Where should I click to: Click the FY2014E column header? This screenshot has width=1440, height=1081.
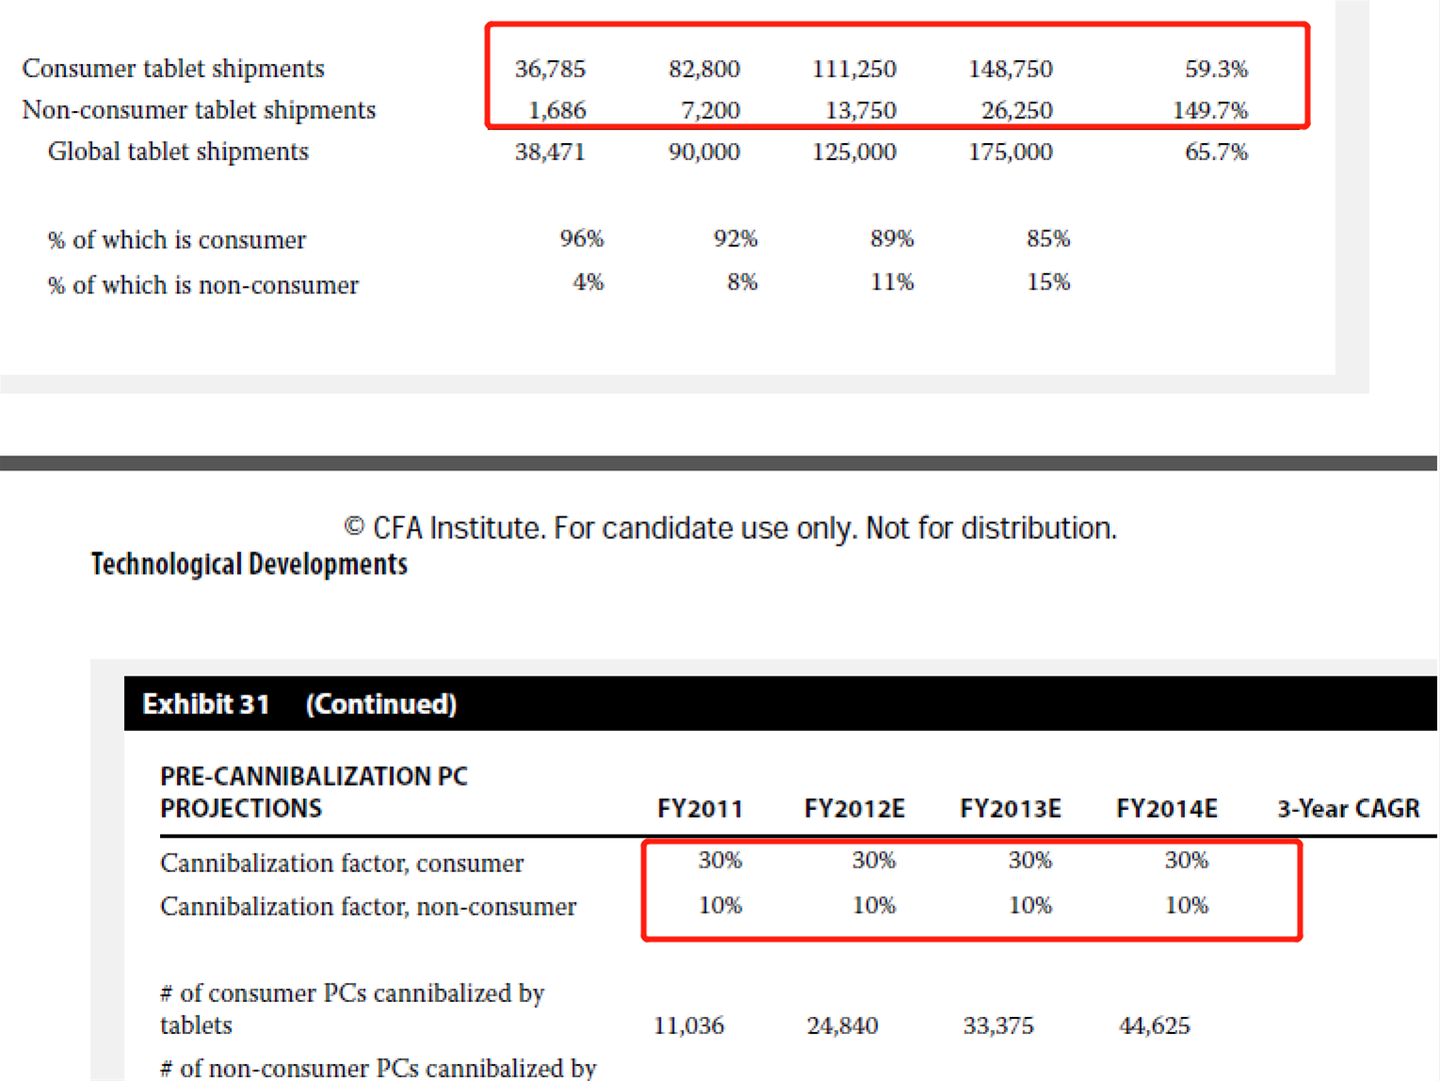tap(1166, 809)
